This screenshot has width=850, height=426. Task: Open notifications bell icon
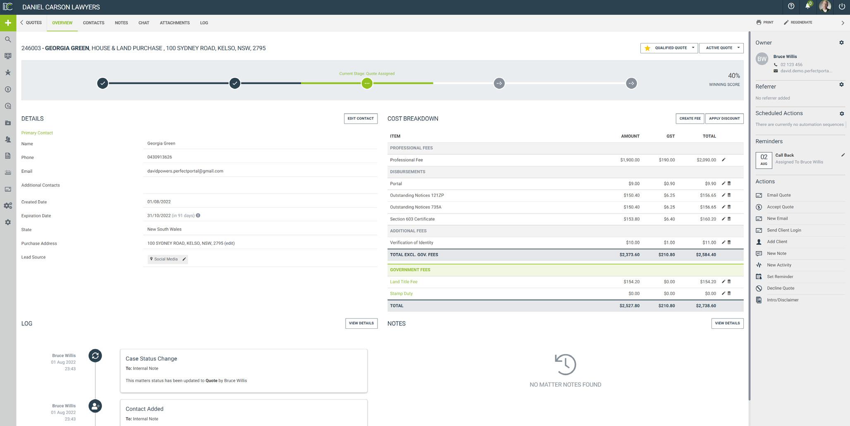pyautogui.click(x=807, y=6)
